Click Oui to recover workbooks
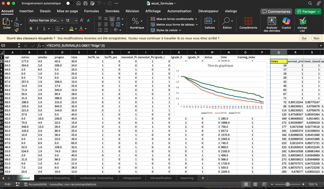Screen dimensions: 324x189 tap(304, 38)
